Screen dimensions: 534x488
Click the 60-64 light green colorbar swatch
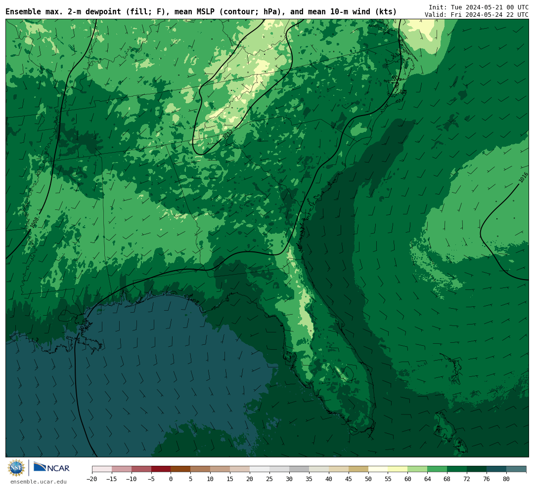click(417, 469)
